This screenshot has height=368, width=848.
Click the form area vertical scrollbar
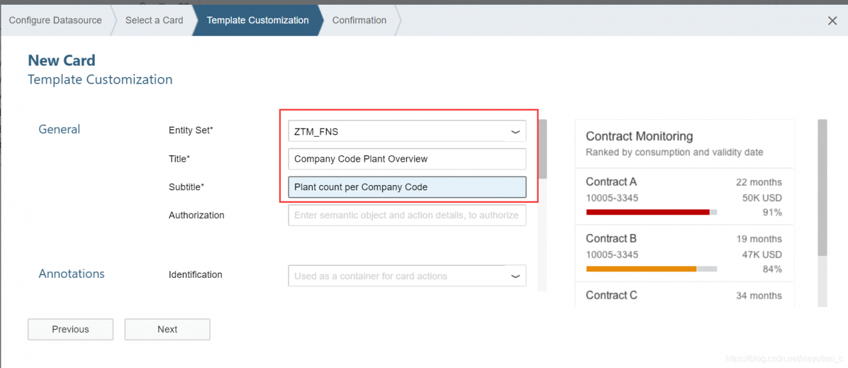543,149
